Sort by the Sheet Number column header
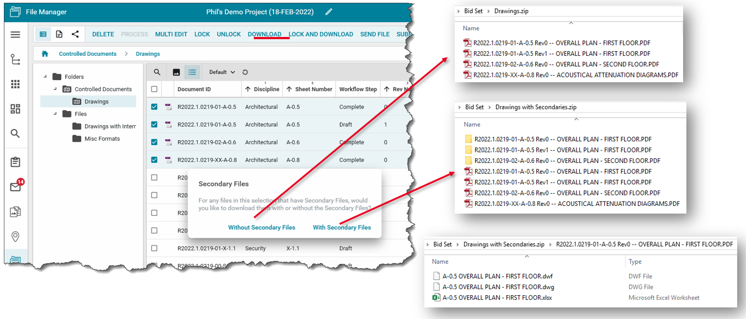746x319 pixels. (313, 89)
